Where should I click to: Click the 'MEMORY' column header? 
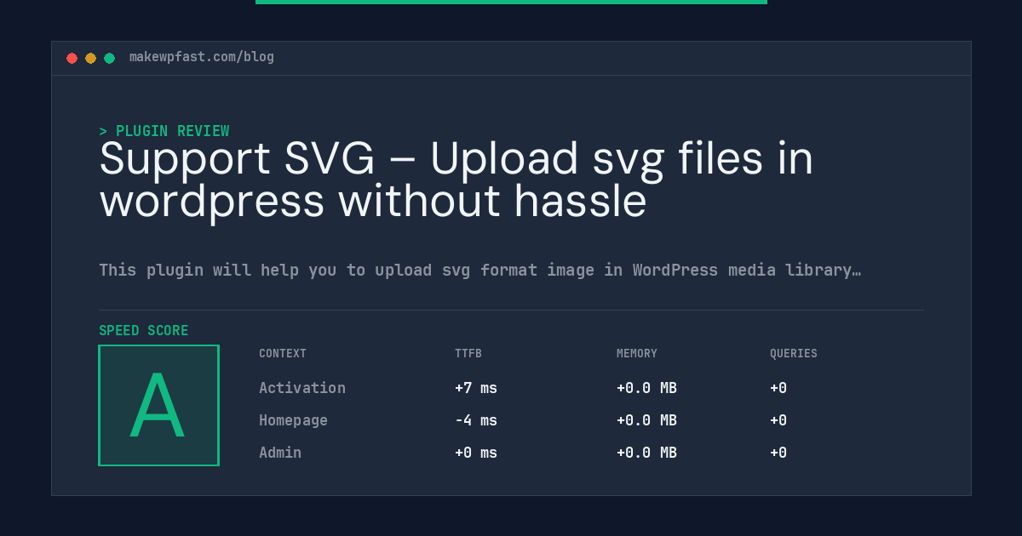pos(637,353)
